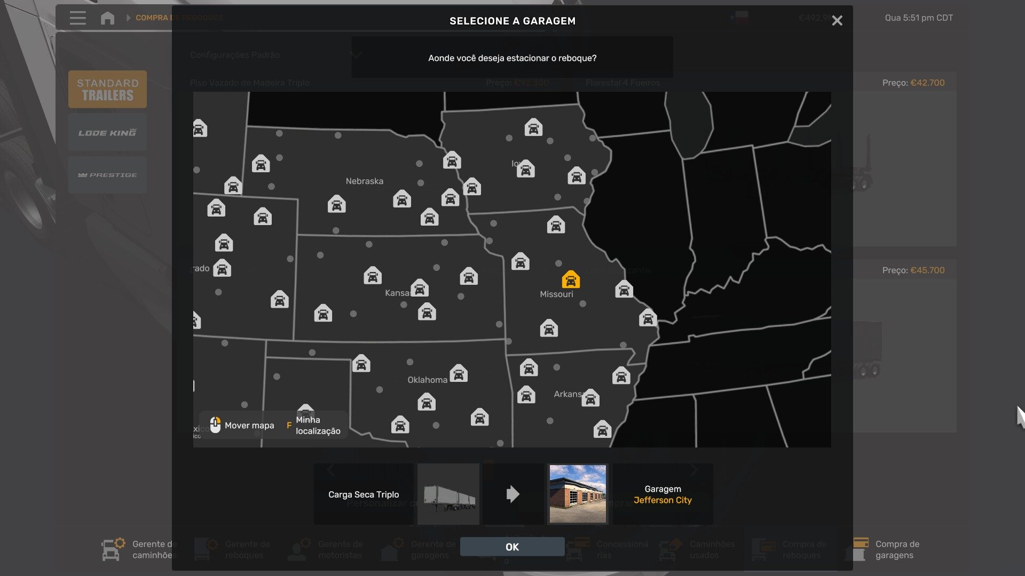The image size is (1025, 576).
Task: Click the Jefferson City garage photo thumbnail
Action: coord(578,494)
